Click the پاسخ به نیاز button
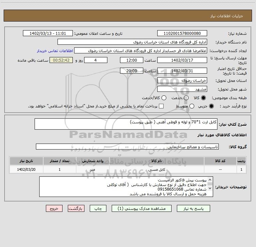This screenshot has width=256, height=247. point(193,209)
